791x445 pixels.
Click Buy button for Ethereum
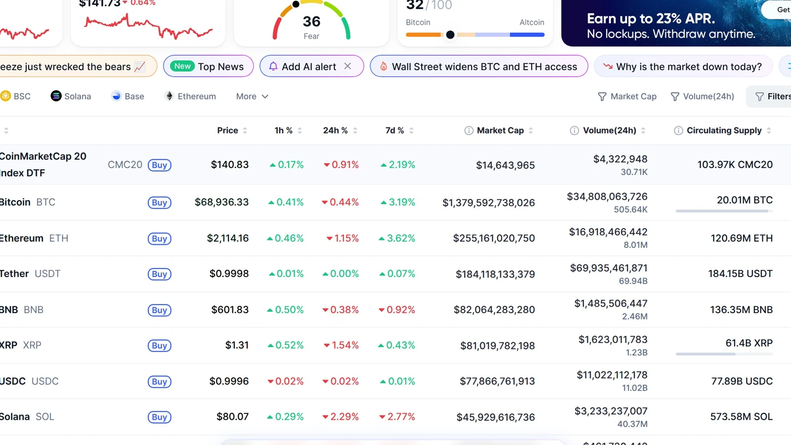coord(159,238)
